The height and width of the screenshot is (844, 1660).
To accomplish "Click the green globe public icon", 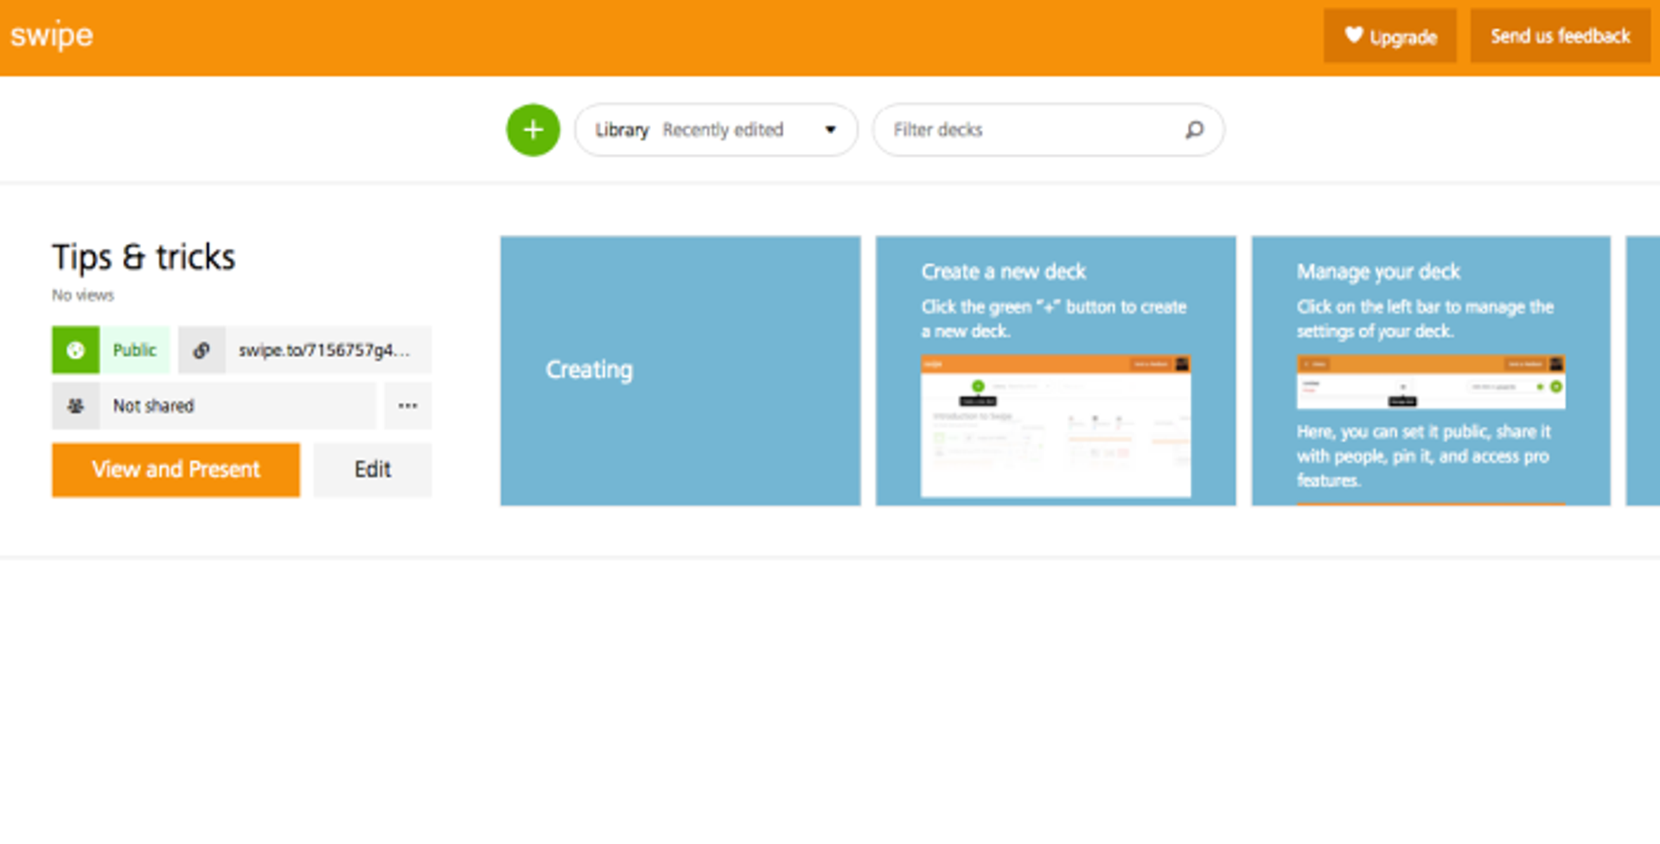I will coord(75,349).
